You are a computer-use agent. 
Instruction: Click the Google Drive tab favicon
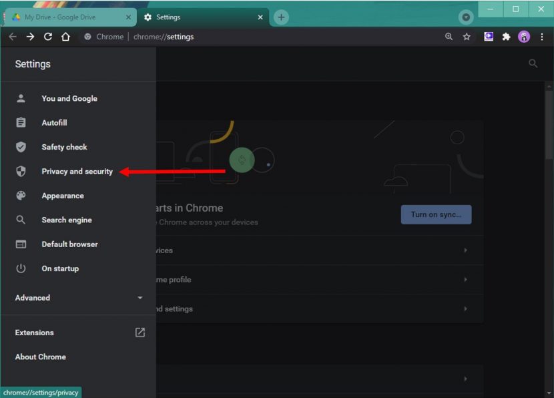point(16,17)
